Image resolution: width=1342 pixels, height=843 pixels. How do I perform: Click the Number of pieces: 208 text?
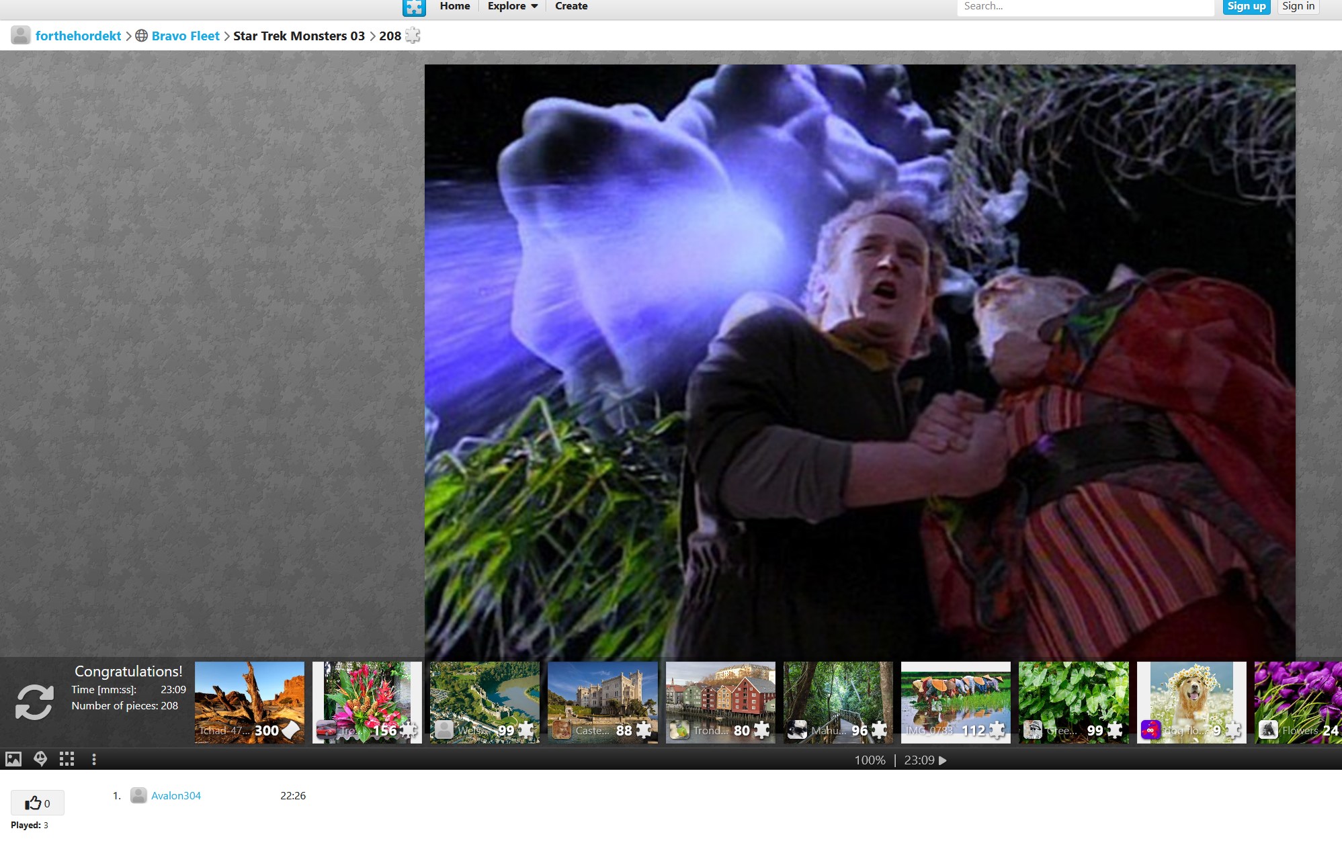tap(125, 705)
